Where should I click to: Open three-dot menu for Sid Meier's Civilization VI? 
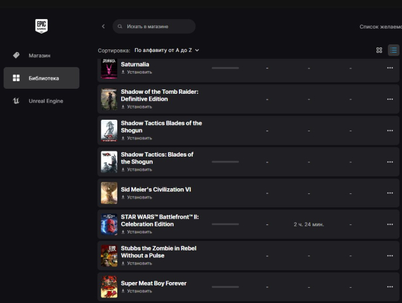(390, 193)
